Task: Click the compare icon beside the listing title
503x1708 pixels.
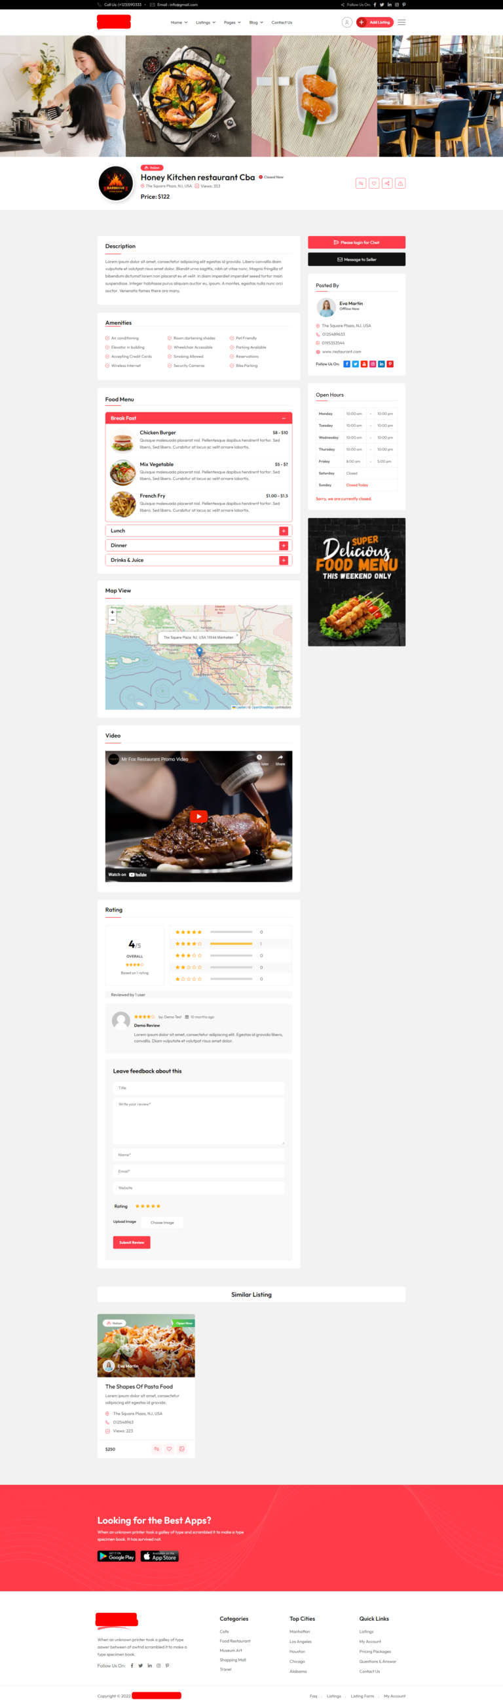Action: (360, 183)
